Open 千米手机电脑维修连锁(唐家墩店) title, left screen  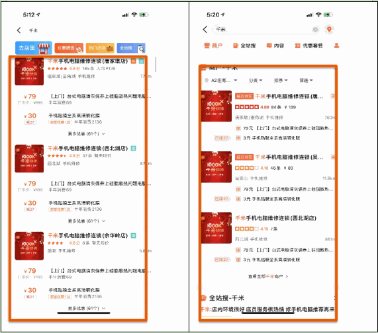88,61
